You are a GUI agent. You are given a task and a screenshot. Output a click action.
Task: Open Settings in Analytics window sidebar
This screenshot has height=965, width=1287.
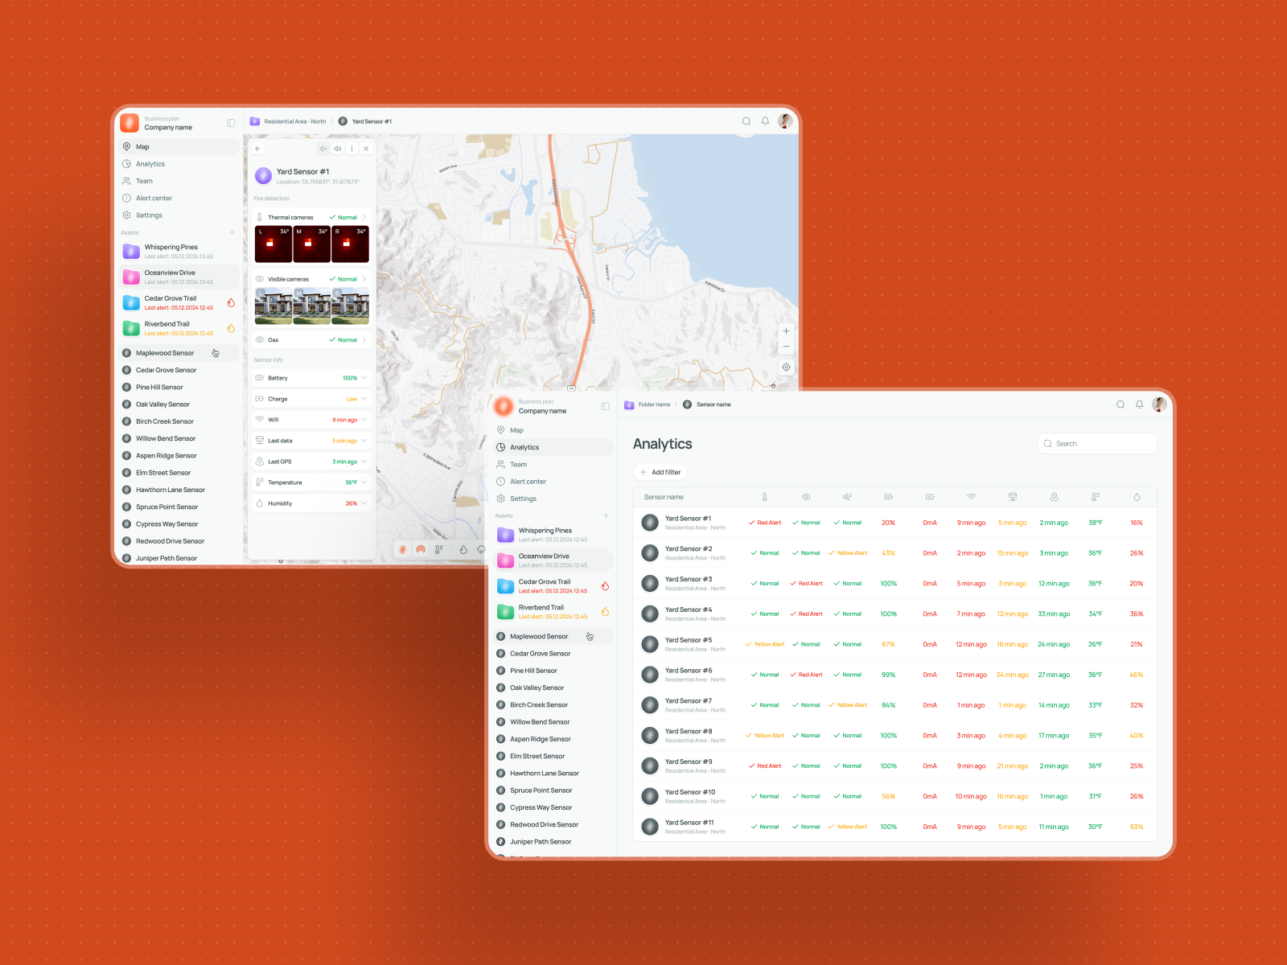point(553,499)
